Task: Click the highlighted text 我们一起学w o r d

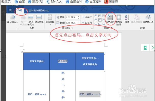Action: pos(90,94)
